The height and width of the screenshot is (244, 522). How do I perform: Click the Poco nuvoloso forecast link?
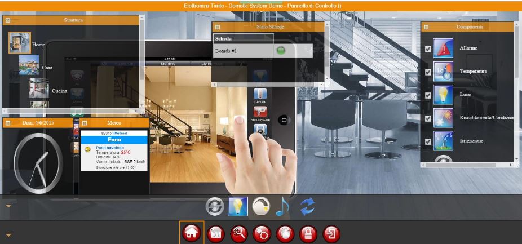pos(110,148)
